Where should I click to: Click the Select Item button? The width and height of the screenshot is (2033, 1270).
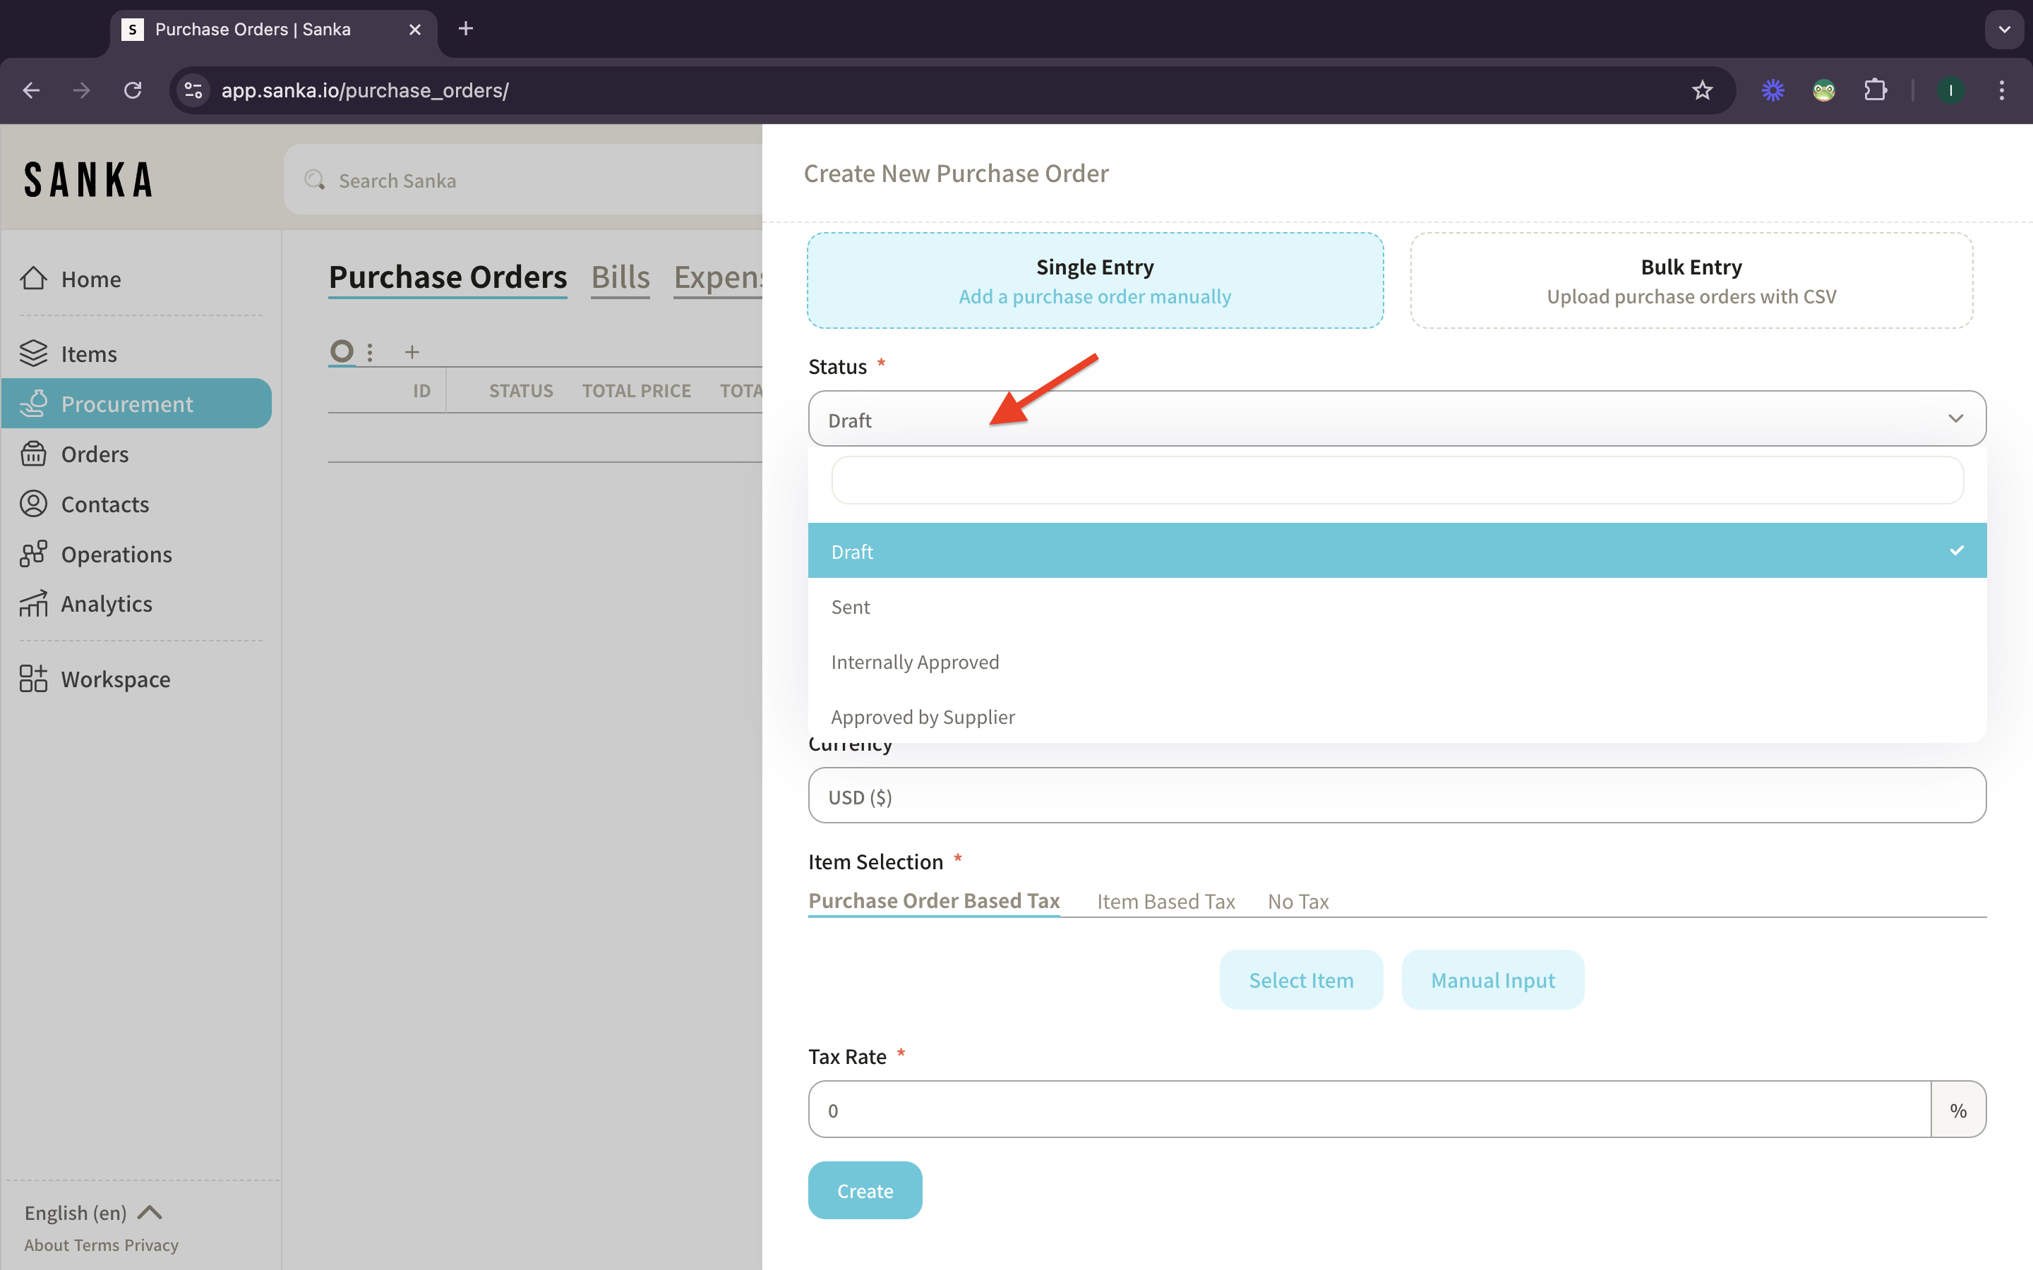[x=1300, y=979]
